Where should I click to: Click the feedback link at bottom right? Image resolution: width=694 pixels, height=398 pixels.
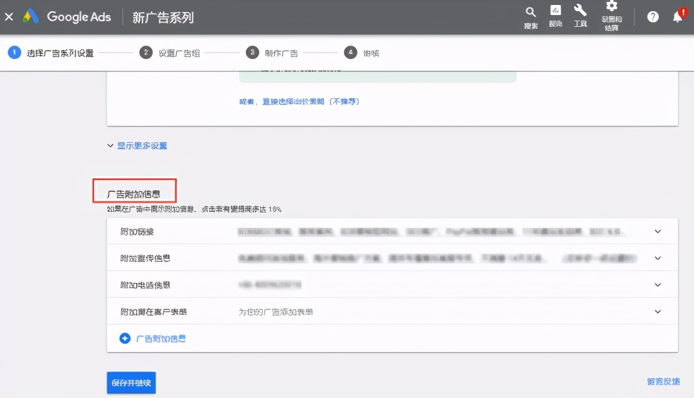coord(664,381)
